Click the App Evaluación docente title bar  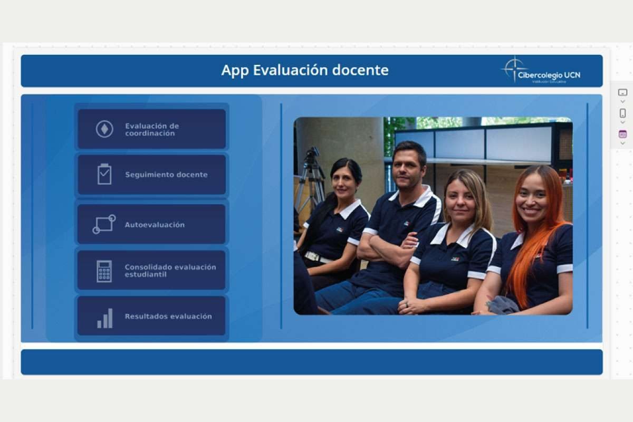(x=306, y=70)
